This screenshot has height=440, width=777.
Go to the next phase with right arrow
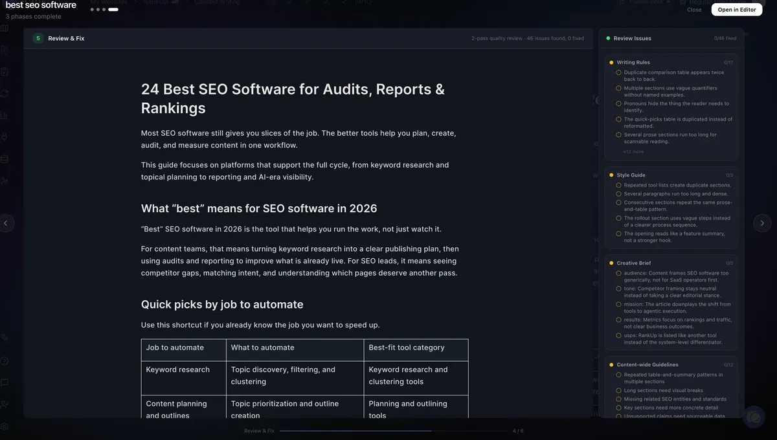point(762,223)
